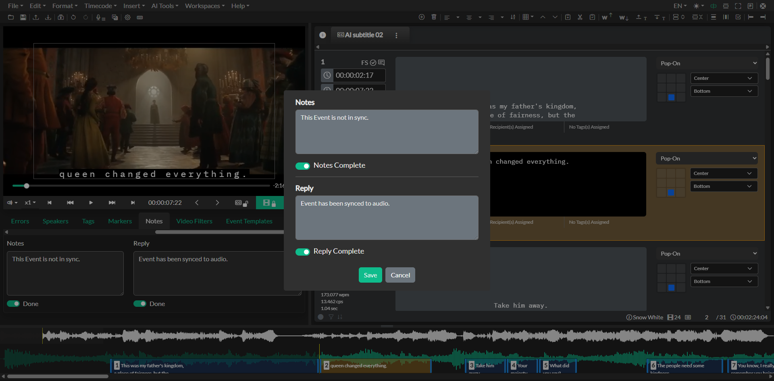Open playback speed x1 dropdown
Image resolution: width=774 pixels, height=381 pixels.
30,203
